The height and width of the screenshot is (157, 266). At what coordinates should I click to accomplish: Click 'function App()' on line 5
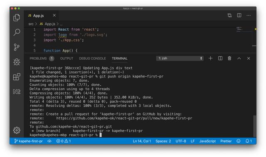pyautogui.click(x=58, y=51)
